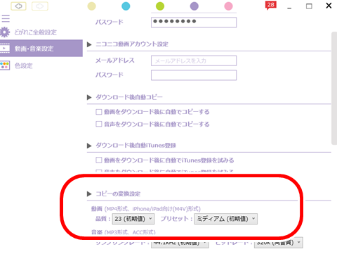Click the 動画 (MP4形式、iPhone/iPad向け(M4V)形式) label
The image size is (337, 254).
(x=146, y=208)
